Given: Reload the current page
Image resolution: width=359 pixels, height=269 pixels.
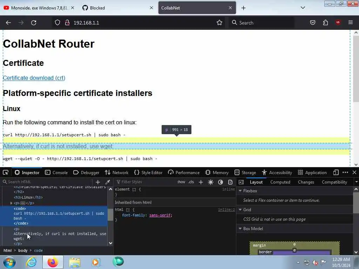Looking at the screenshot, I should coord(34,23).
